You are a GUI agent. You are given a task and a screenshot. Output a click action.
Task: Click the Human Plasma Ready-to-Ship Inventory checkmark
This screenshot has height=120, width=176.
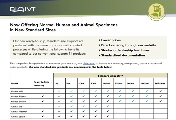click(x=43, y=96)
